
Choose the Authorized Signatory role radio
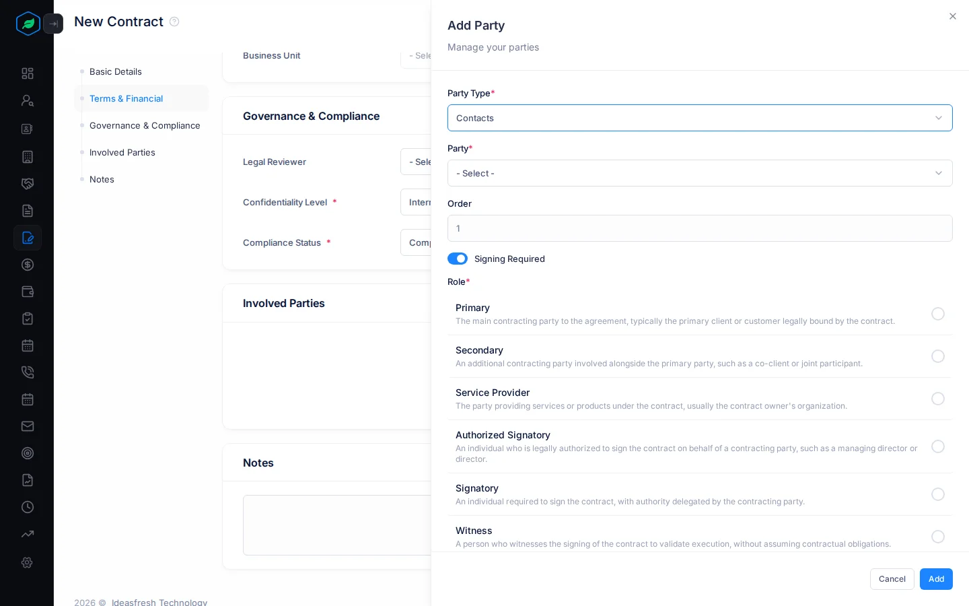pos(938,446)
